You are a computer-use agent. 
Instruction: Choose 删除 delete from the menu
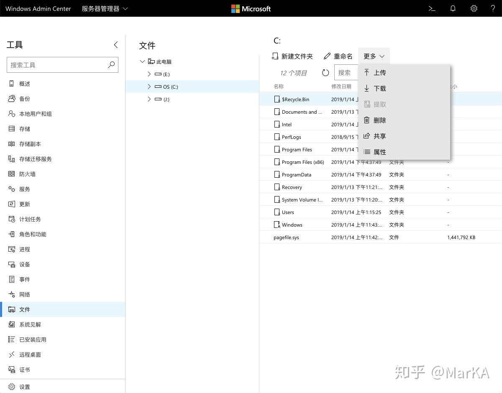[x=404, y=120]
